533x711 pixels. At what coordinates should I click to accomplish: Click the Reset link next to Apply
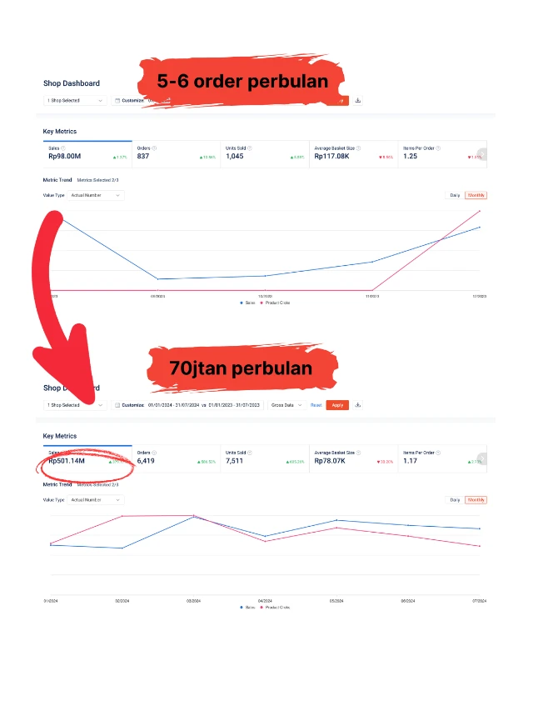click(316, 405)
